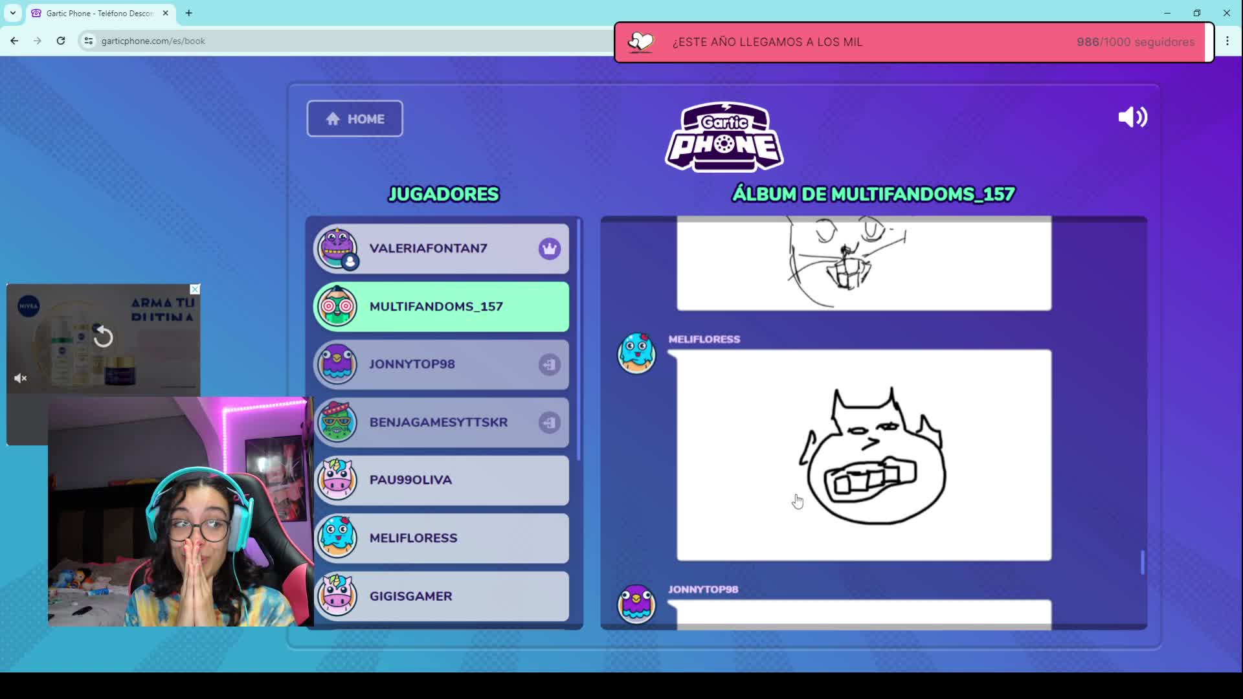Click the top face sketch drawing

(864, 263)
